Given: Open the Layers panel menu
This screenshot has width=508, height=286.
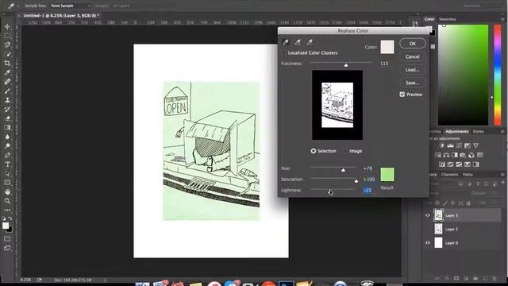Looking at the screenshot, I should [502, 175].
